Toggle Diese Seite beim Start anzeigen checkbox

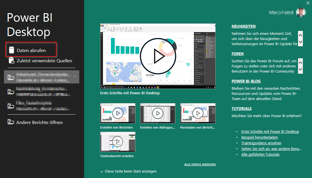[102, 171]
